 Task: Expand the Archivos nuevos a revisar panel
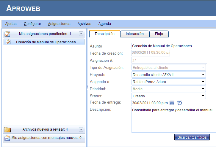81,129
